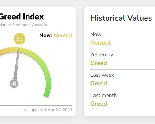Click the Neutral status next to Now:
Image resolution: width=155 pixels, height=124 pixels.
63,35
